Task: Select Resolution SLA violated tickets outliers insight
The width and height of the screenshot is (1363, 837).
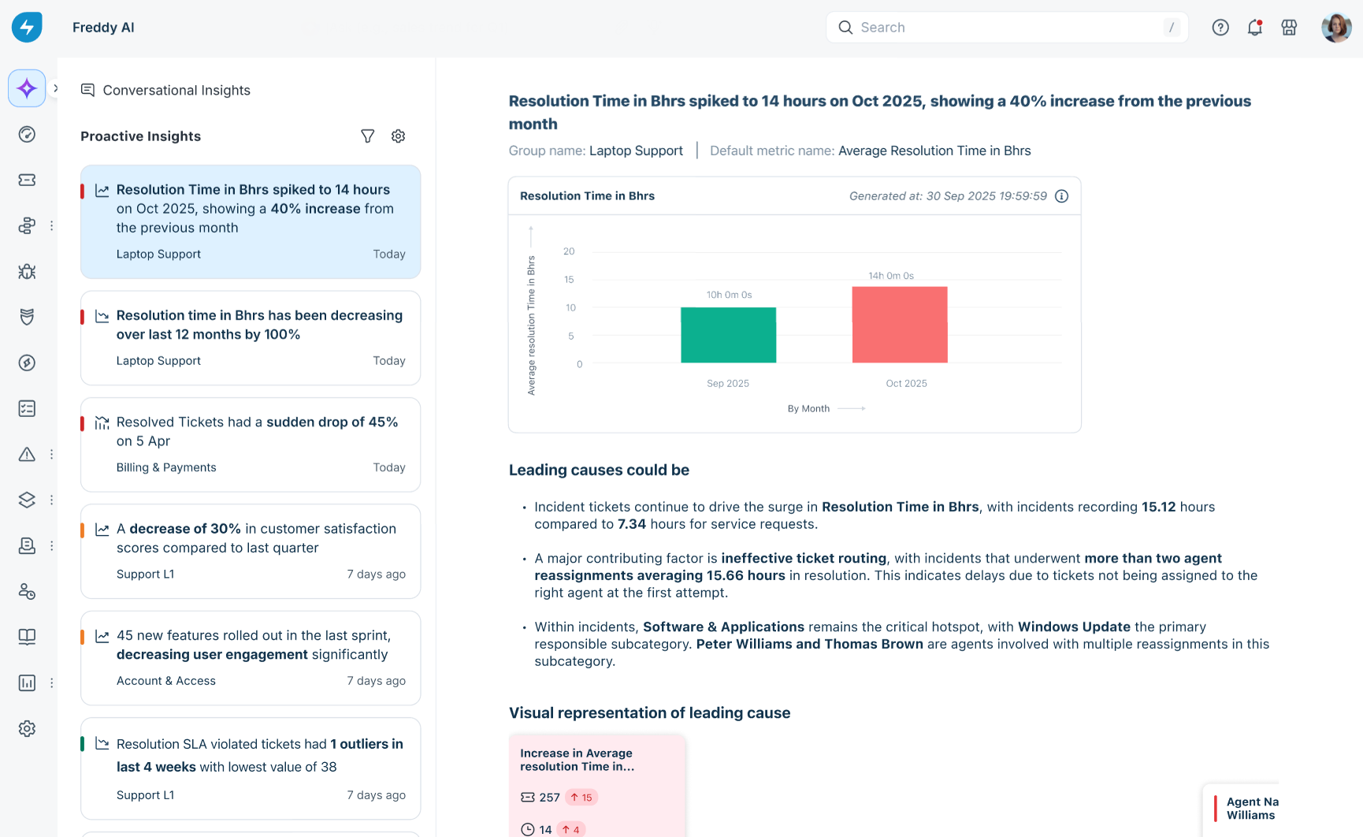Action: point(251,768)
